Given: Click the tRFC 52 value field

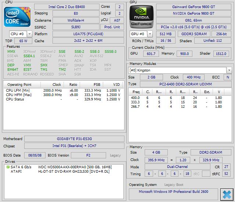Looking at the screenshot, I should coord(226,174).
